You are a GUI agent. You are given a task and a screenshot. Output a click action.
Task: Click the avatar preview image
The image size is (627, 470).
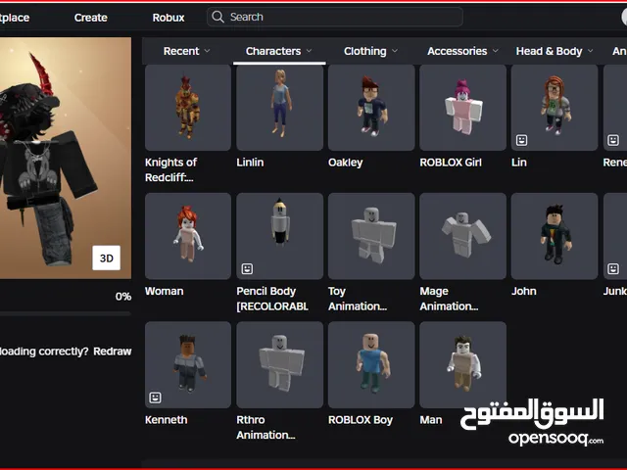66,158
